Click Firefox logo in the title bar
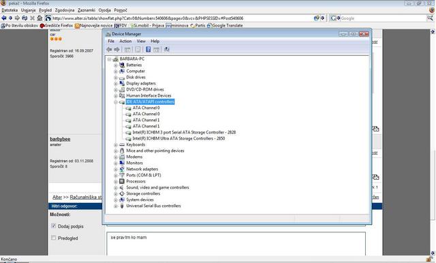Image resolution: width=436 pixels, height=263 pixels. coord(3,3)
